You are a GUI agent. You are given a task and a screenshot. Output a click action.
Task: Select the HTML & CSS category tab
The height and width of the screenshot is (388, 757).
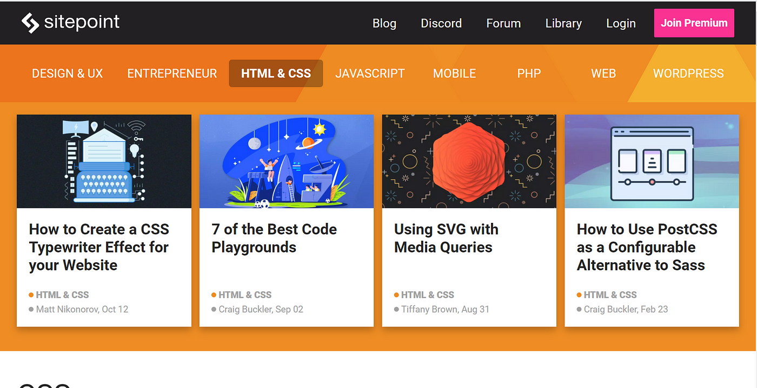[x=276, y=73]
